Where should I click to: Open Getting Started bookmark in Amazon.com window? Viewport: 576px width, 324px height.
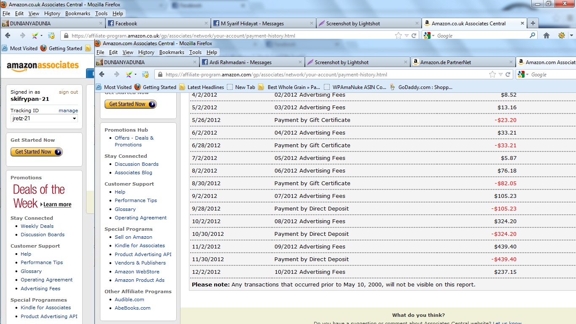(155, 87)
